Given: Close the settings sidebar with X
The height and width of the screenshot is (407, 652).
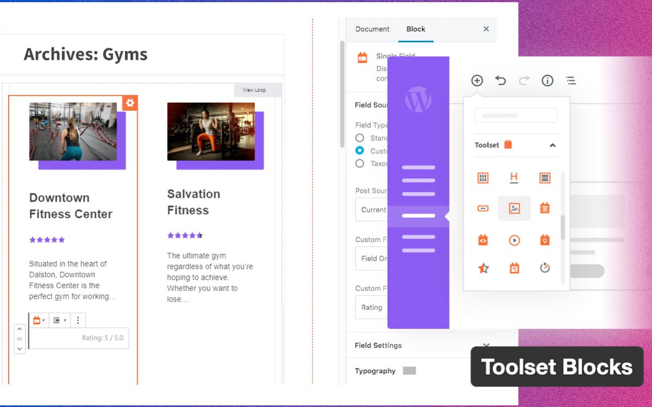Looking at the screenshot, I should (486, 29).
